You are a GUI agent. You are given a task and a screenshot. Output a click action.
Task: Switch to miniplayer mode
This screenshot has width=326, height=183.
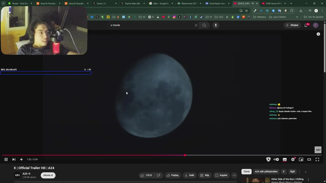[301, 159]
